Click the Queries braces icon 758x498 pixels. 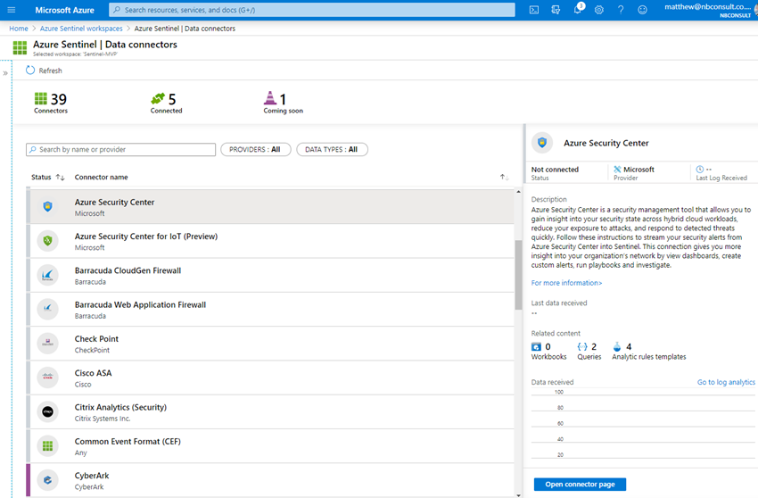click(582, 346)
